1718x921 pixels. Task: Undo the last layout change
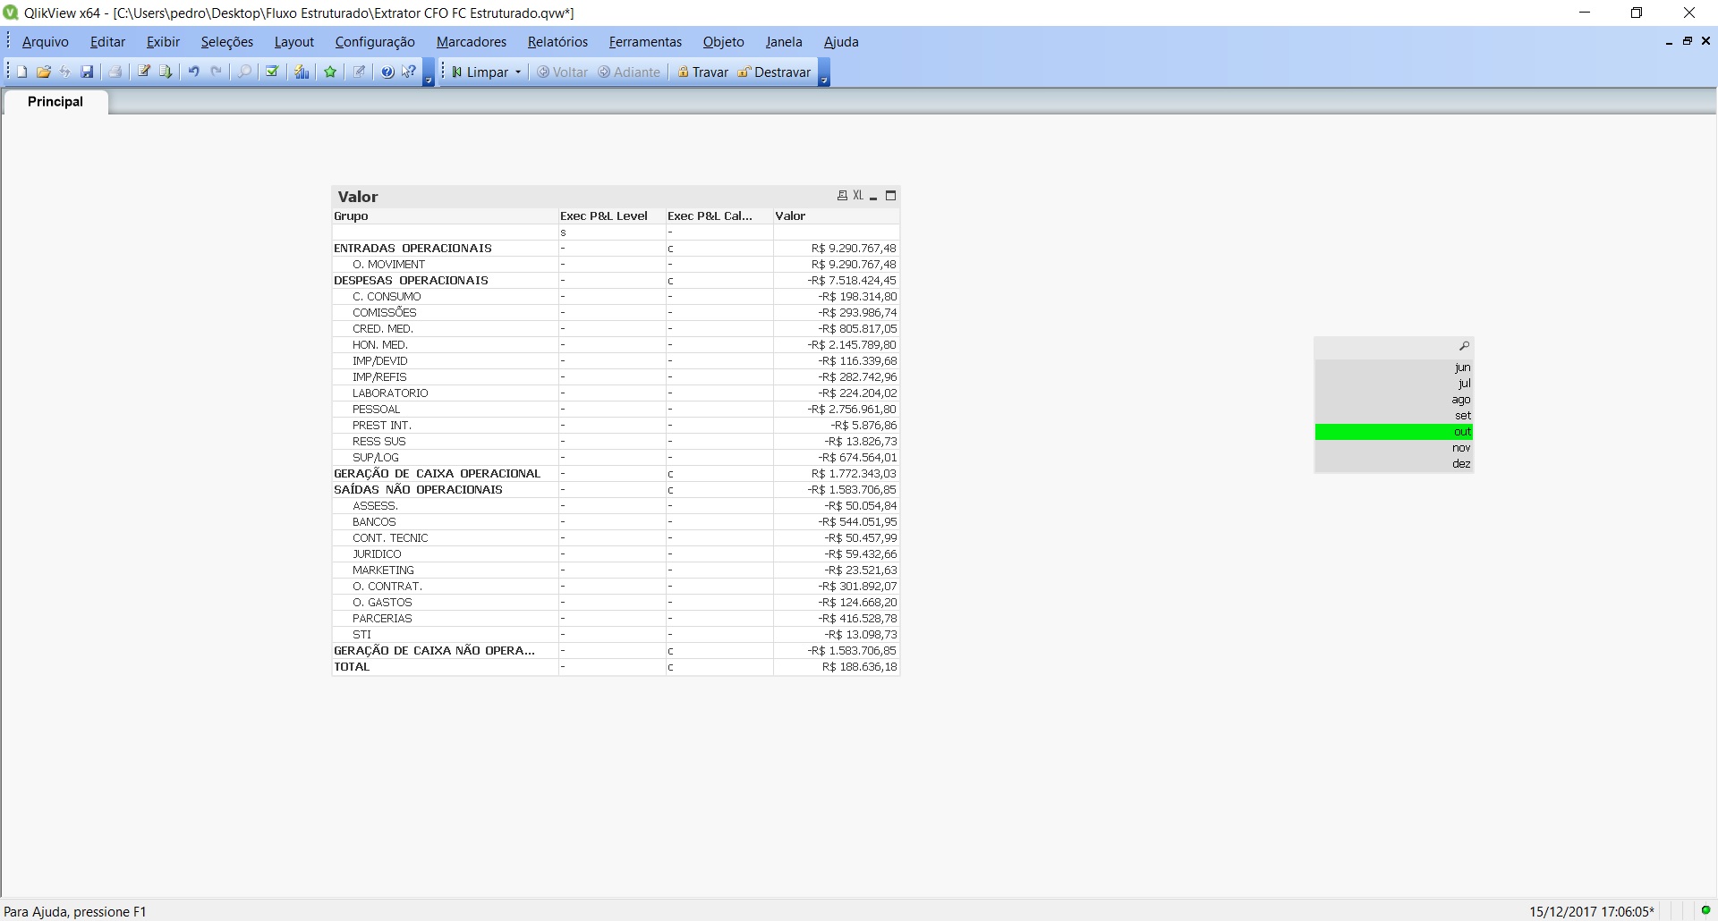point(193,72)
